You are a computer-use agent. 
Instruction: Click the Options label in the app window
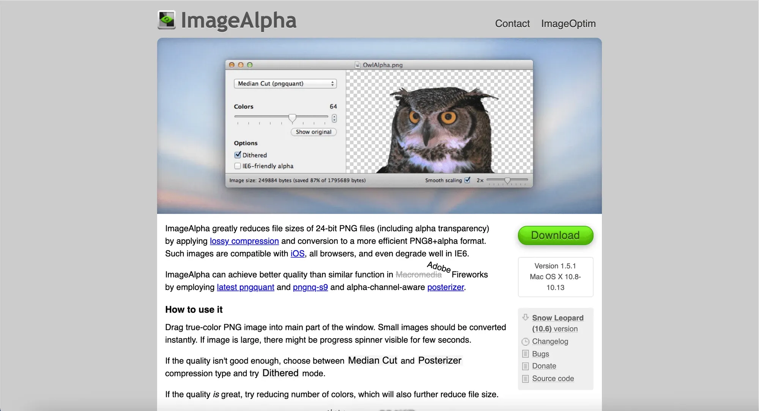pyautogui.click(x=246, y=143)
